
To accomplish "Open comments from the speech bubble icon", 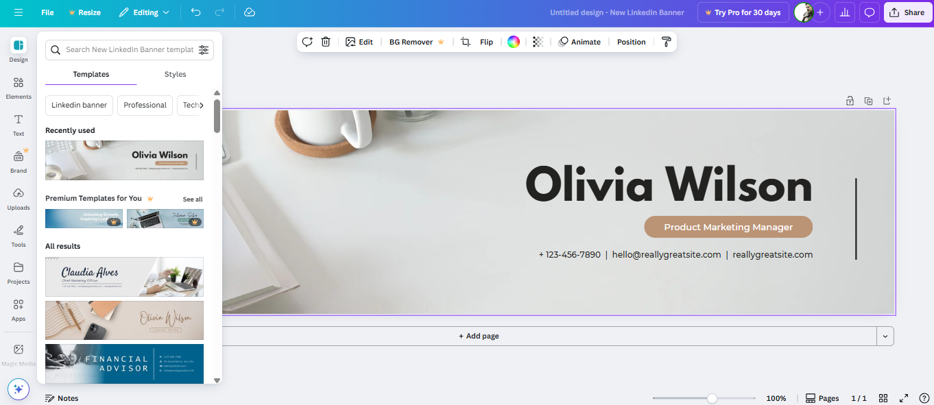I will [x=869, y=12].
